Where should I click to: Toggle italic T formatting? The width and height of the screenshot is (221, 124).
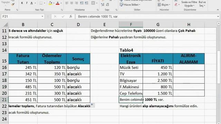[x=27, y=3]
